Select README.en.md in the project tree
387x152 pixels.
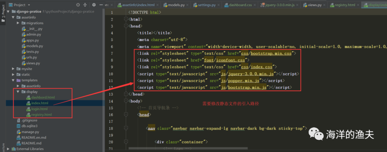(x=34, y=137)
